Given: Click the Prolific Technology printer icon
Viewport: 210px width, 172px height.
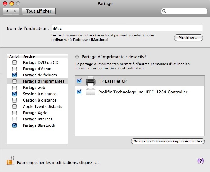Looking at the screenshot, I should (x=91, y=92).
